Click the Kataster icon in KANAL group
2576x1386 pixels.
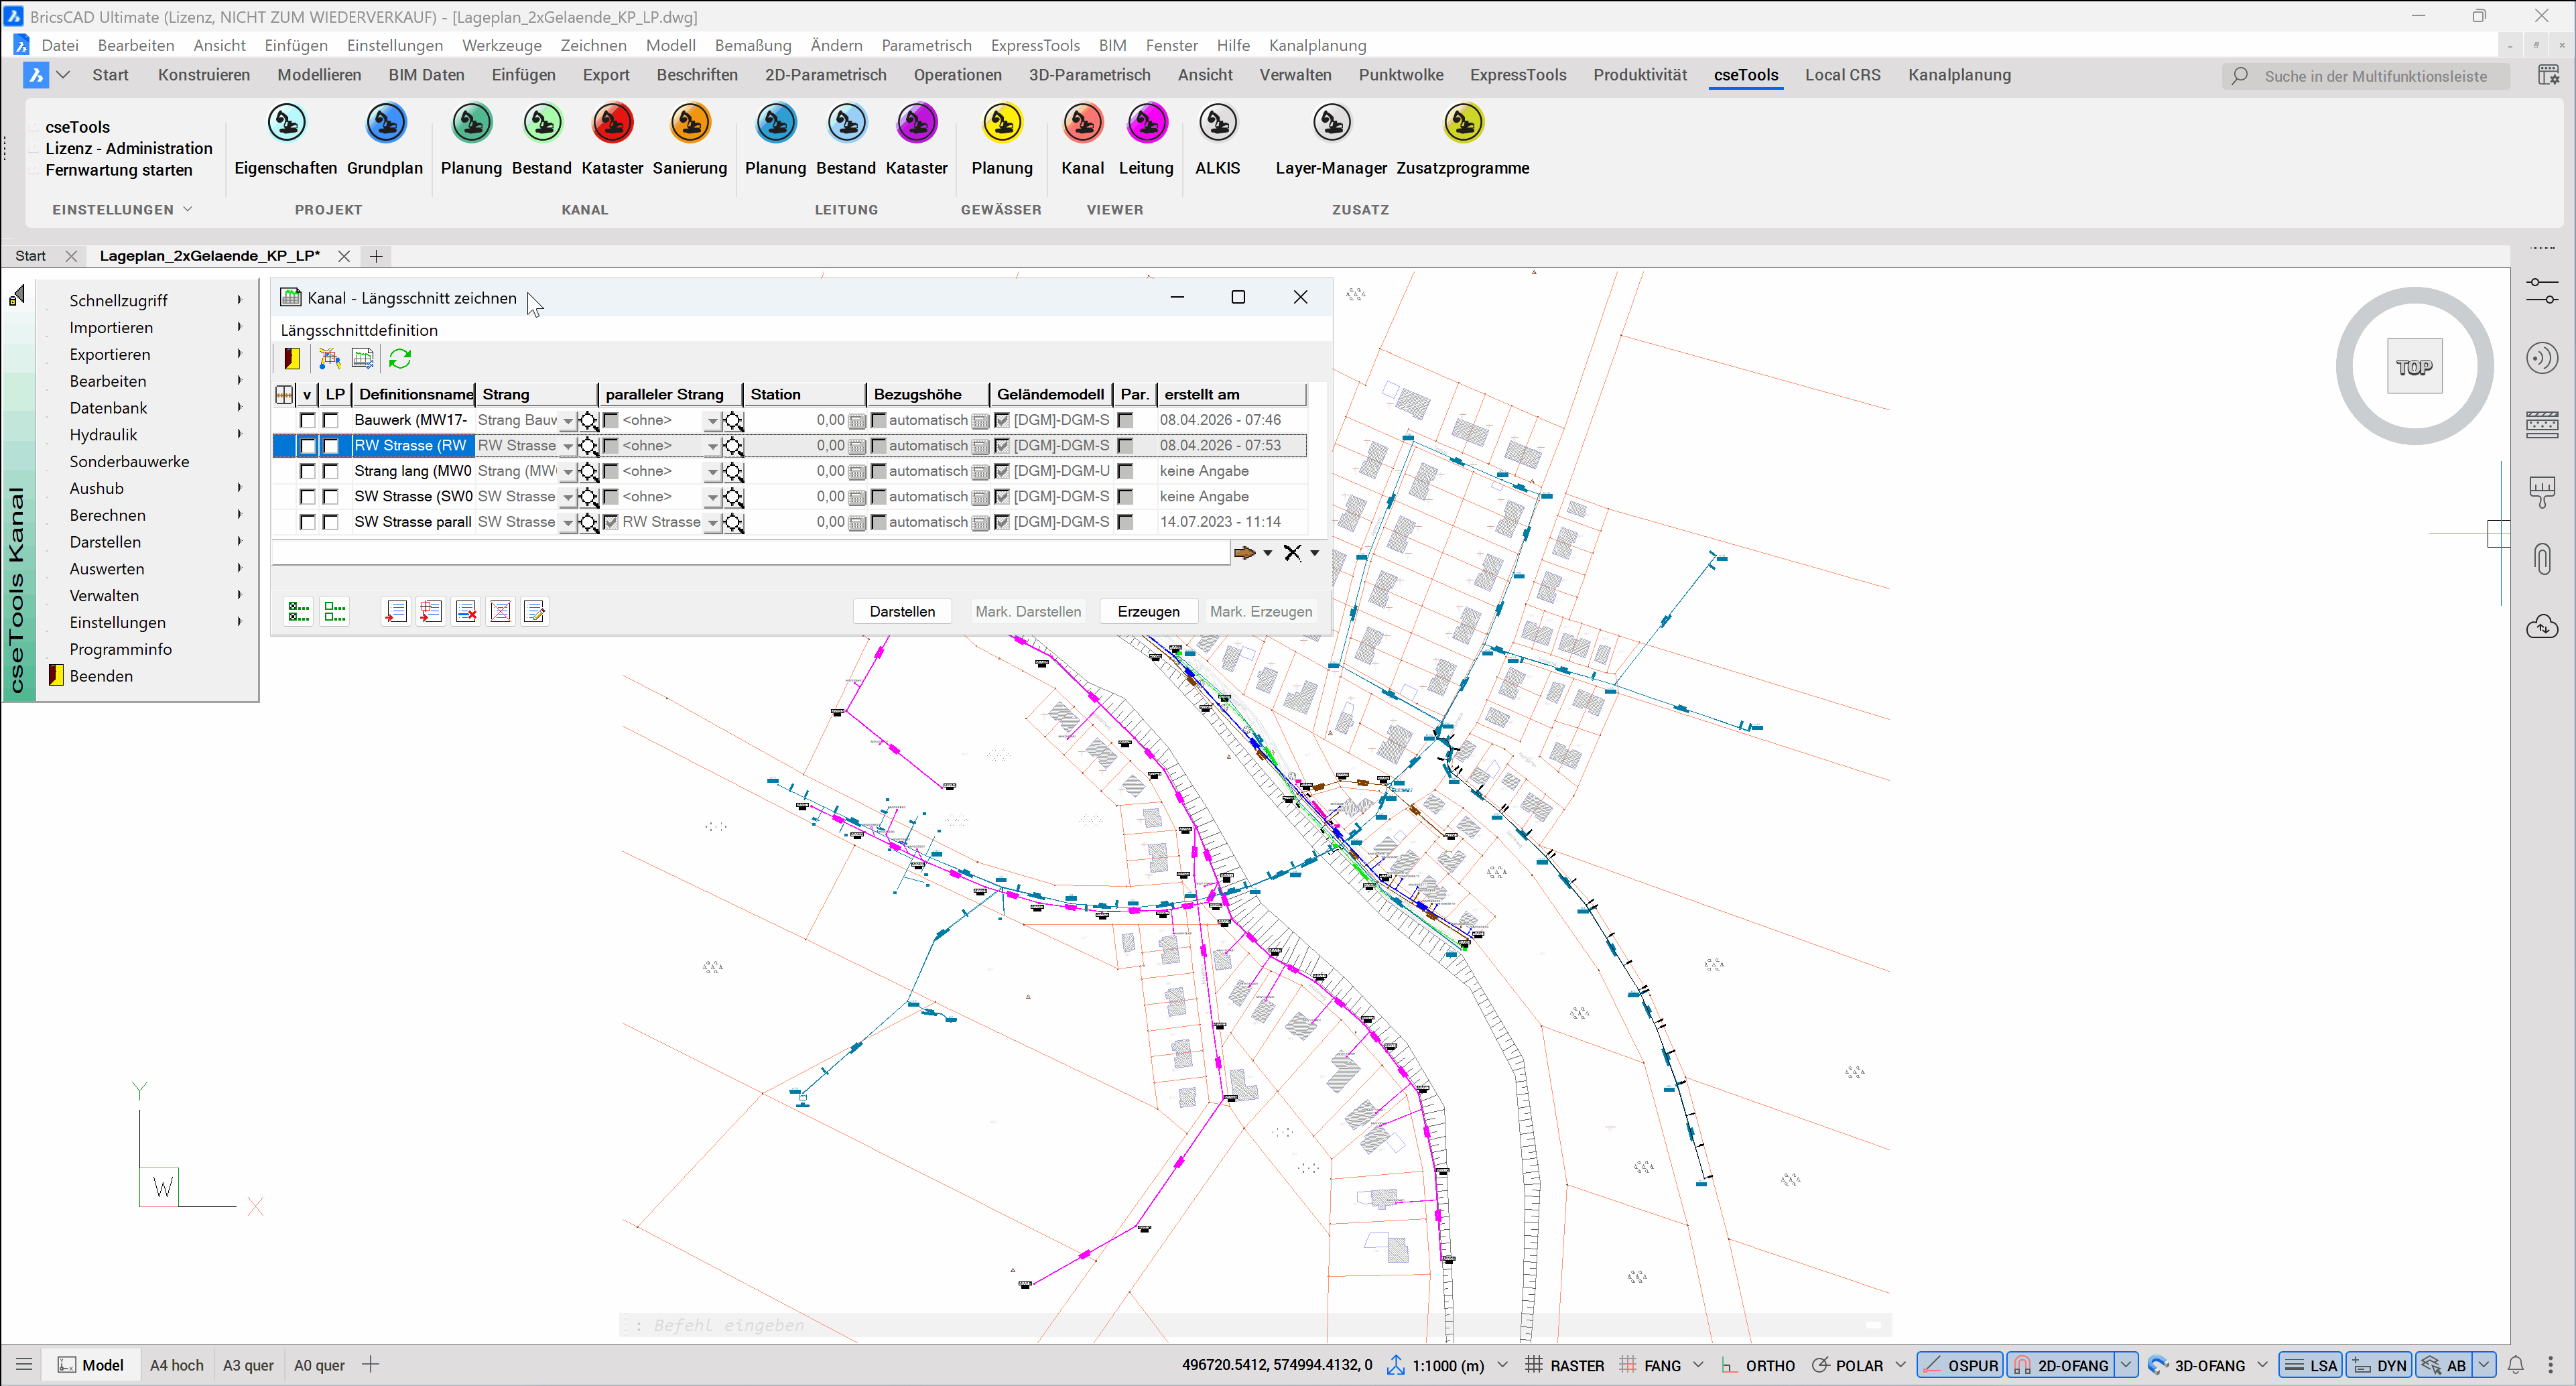click(612, 124)
